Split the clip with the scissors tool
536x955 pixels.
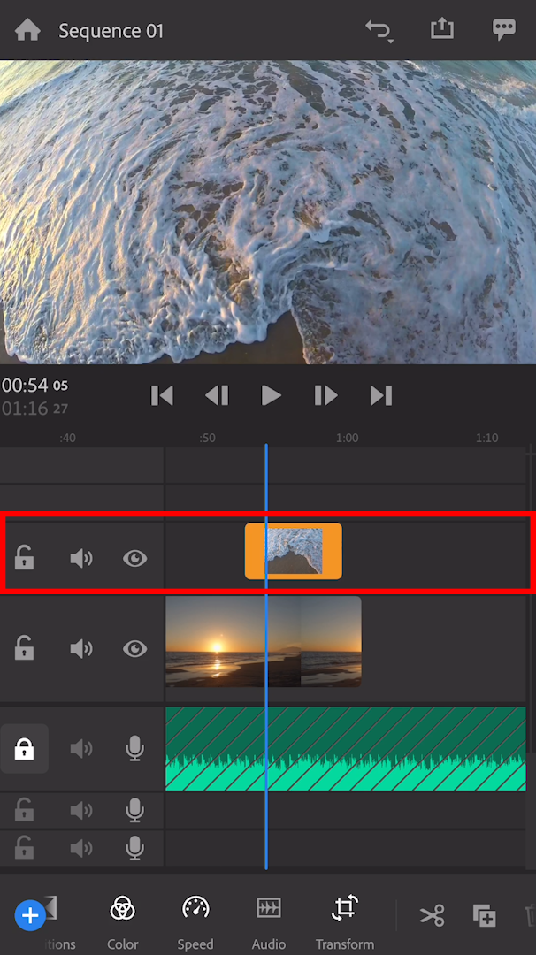coord(432,915)
